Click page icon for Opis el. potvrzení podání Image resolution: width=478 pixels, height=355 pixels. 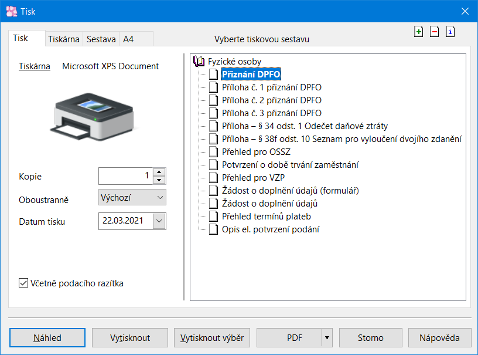click(213, 229)
